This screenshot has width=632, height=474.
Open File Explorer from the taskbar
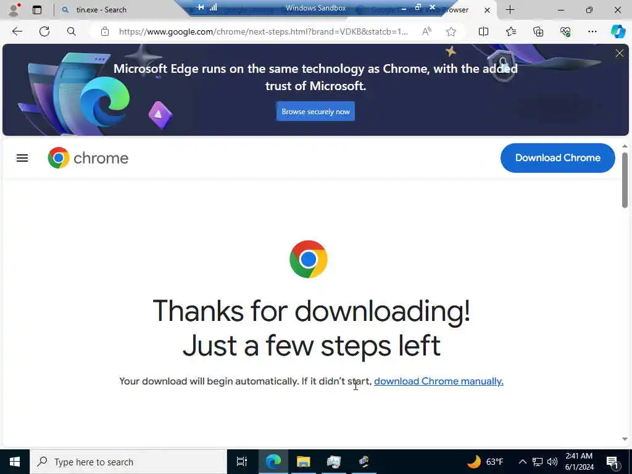[303, 462]
